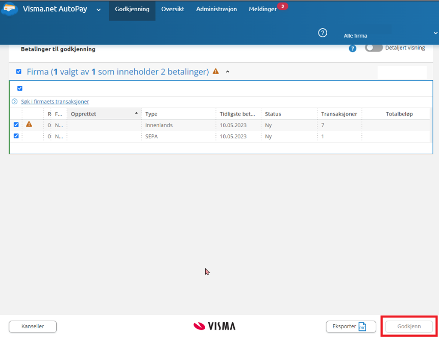Click blue help icon beside Detaljert visning
Screen dimensions: 439x339
tap(352, 49)
